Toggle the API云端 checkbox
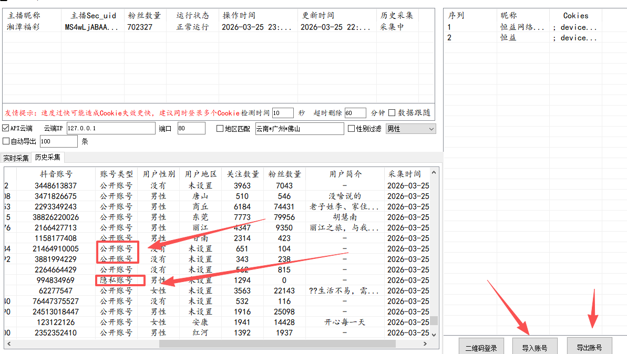 coord(6,128)
